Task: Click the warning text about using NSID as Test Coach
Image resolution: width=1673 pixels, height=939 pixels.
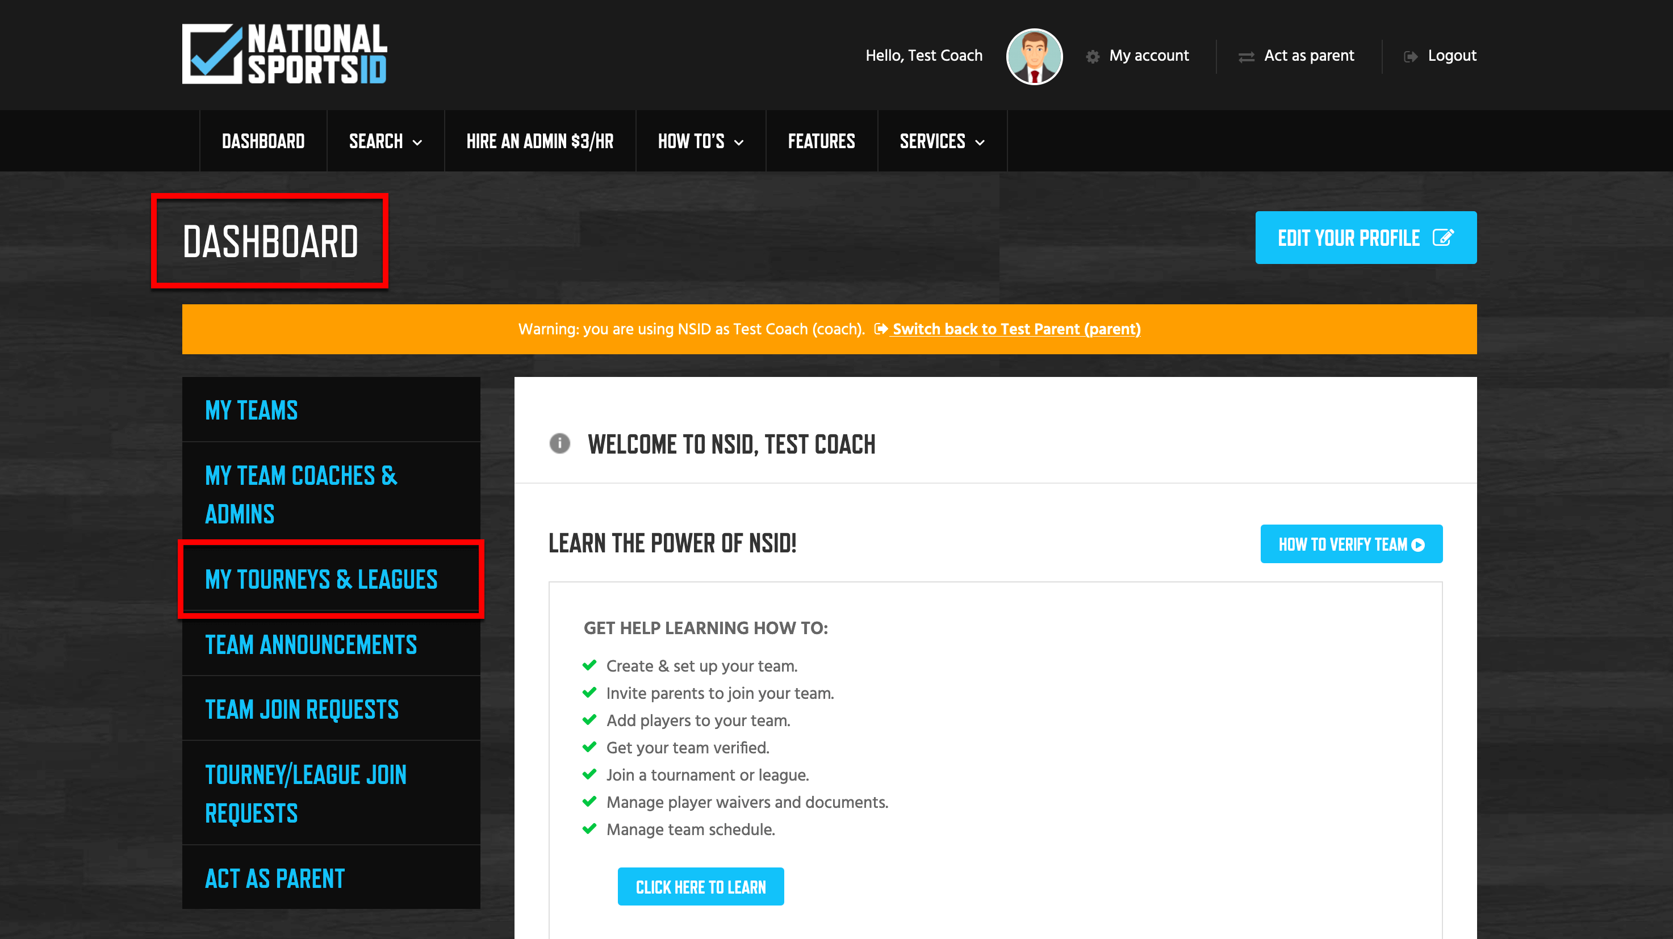Action: (691, 329)
